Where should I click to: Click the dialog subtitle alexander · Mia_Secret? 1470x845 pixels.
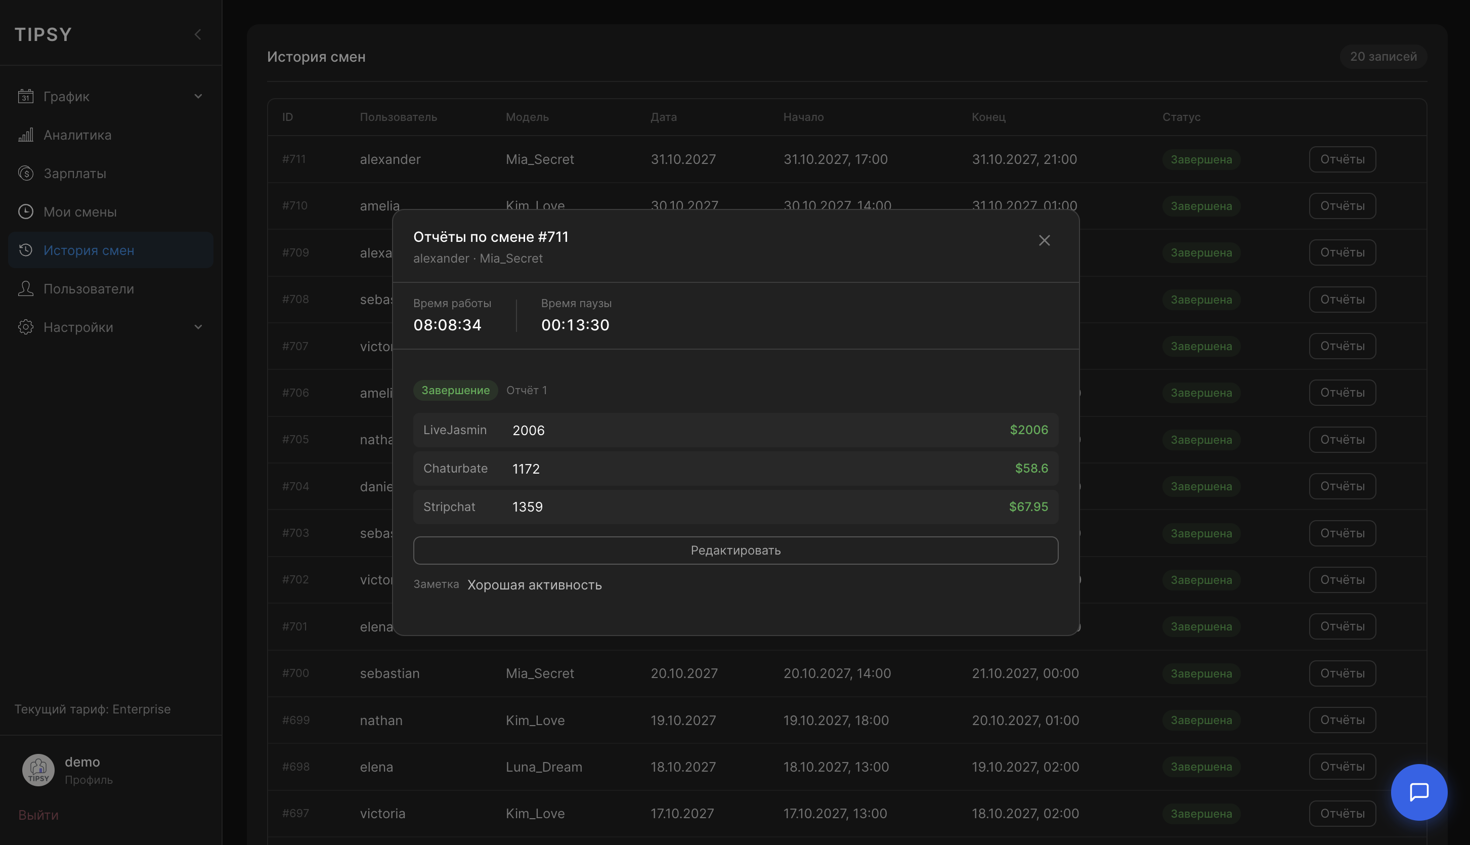[x=478, y=258]
